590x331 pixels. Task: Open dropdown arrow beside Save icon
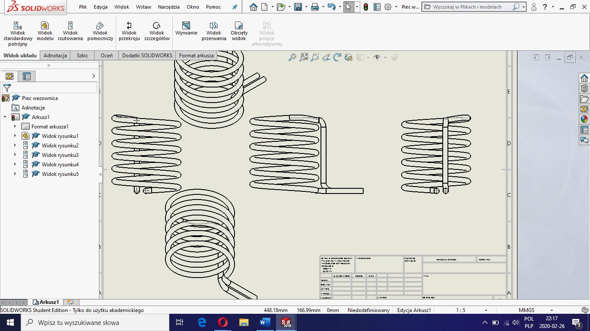coord(306,7)
